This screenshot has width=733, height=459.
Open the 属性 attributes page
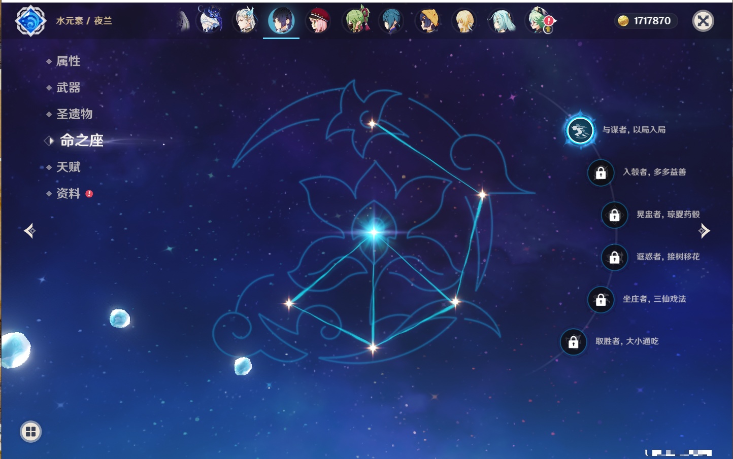(x=68, y=61)
